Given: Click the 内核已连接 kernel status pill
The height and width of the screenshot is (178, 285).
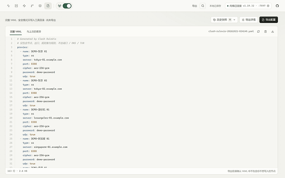Looking at the screenshot, I should click(x=248, y=6).
